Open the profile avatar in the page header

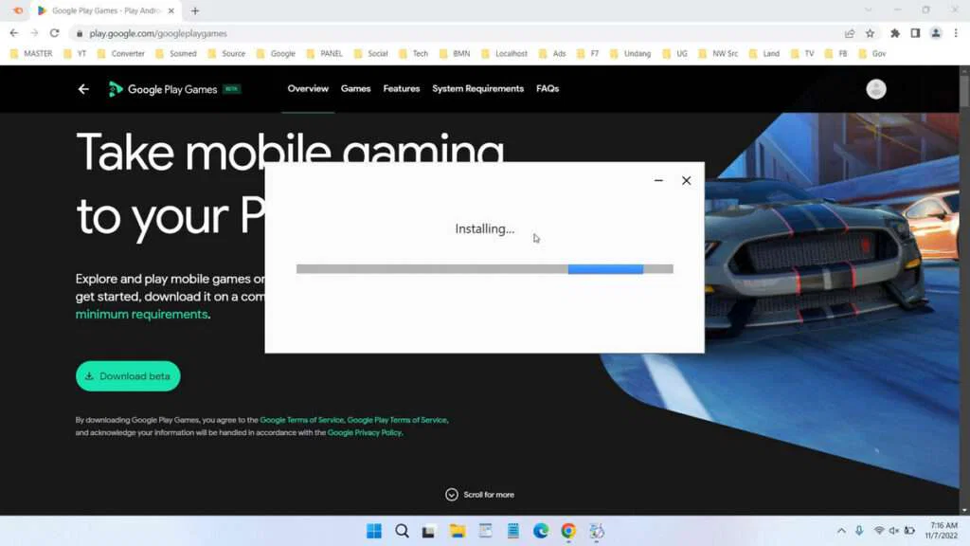(x=876, y=88)
